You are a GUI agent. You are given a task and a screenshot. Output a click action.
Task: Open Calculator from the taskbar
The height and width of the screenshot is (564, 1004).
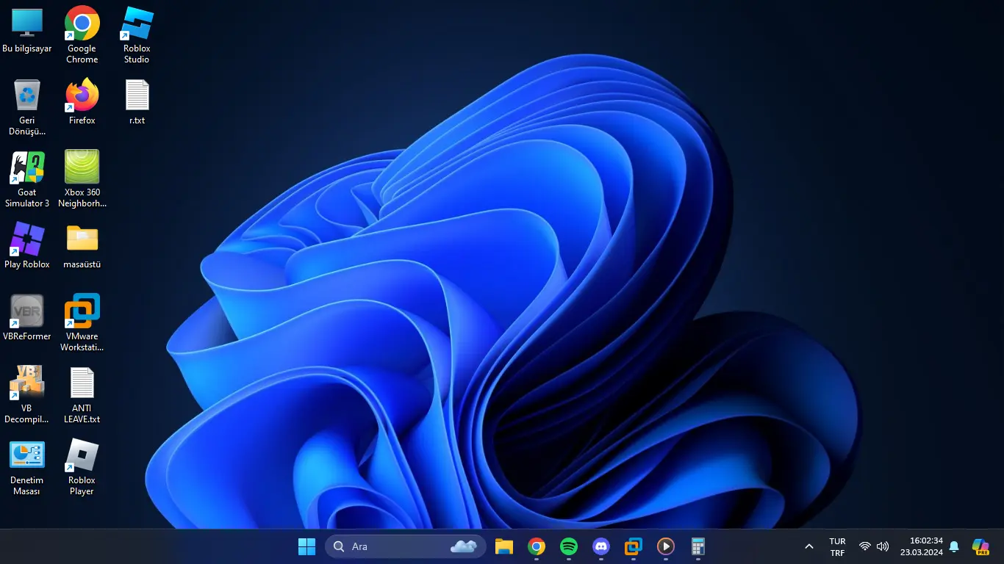[x=698, y=546]
